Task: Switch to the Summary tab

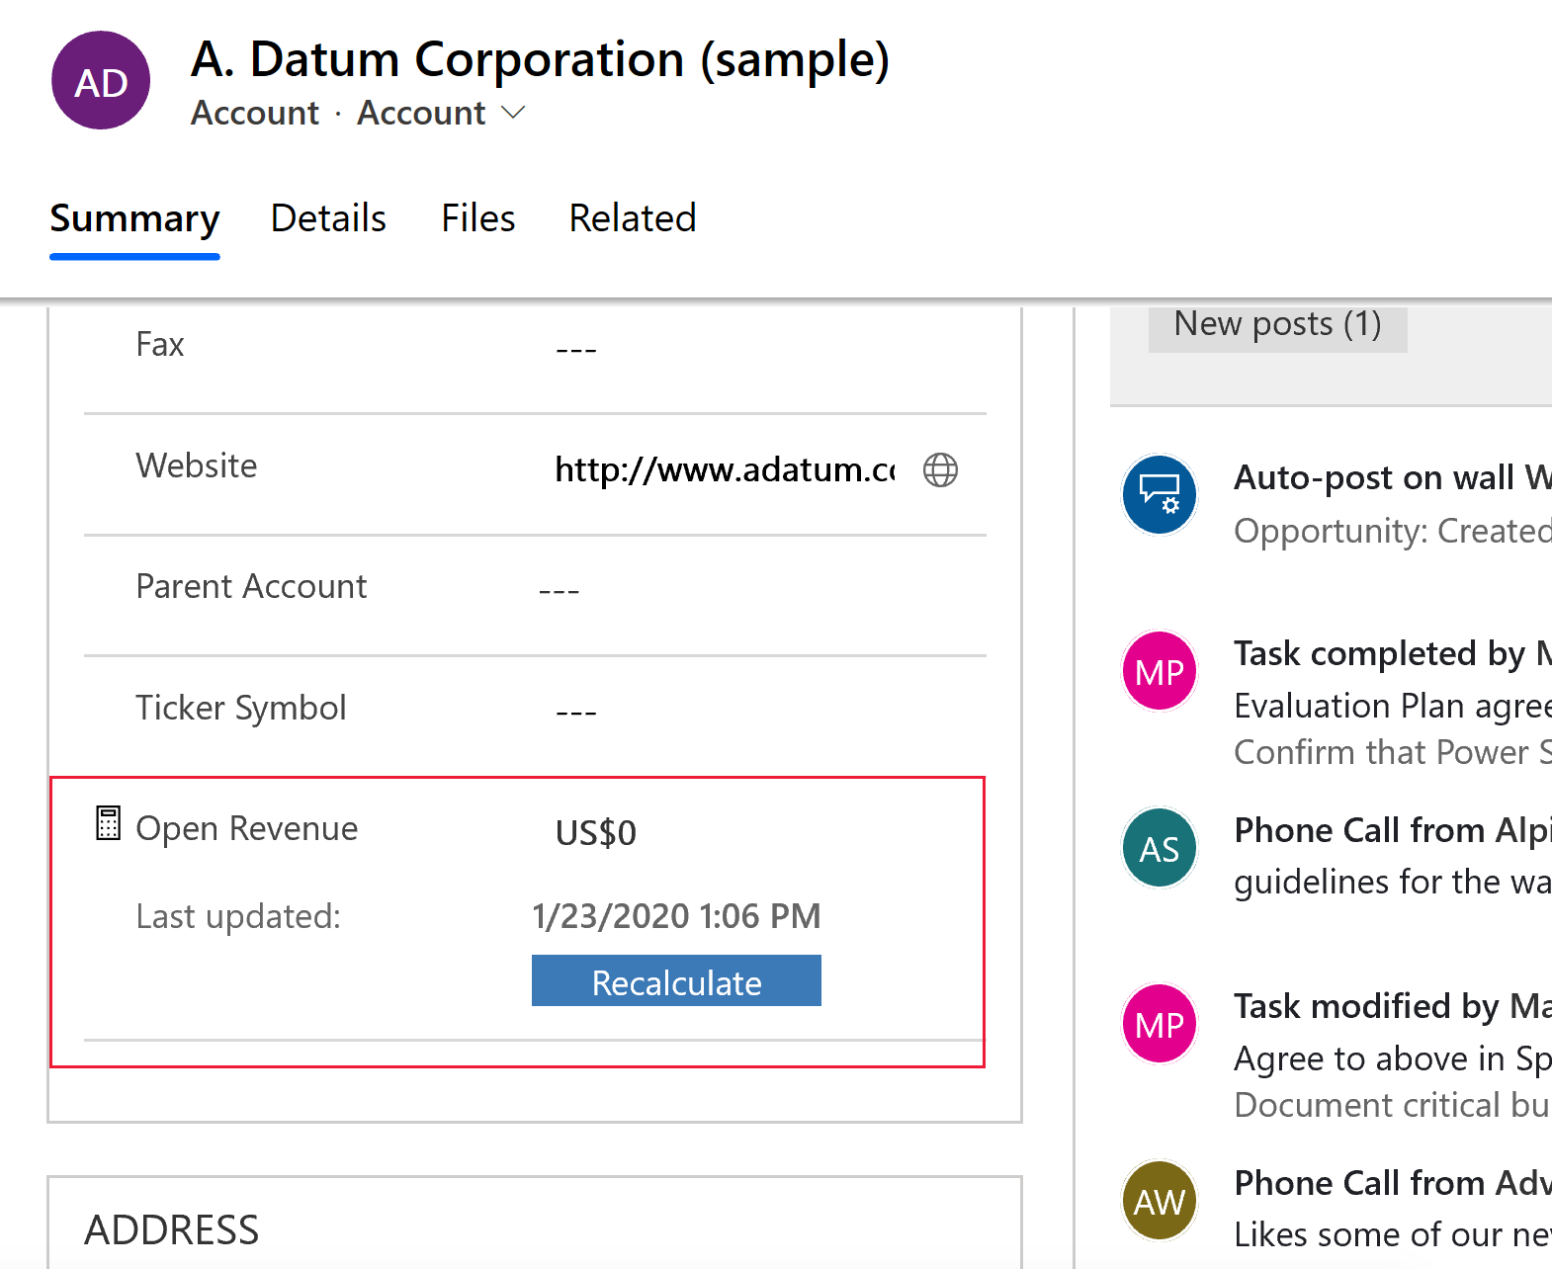Action: point(134,218)
